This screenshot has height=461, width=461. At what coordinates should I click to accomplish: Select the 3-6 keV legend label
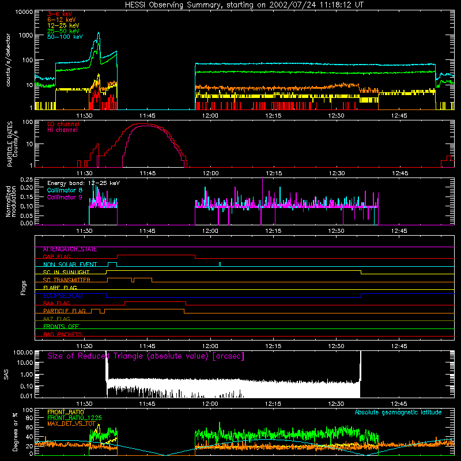click(59, 14)
